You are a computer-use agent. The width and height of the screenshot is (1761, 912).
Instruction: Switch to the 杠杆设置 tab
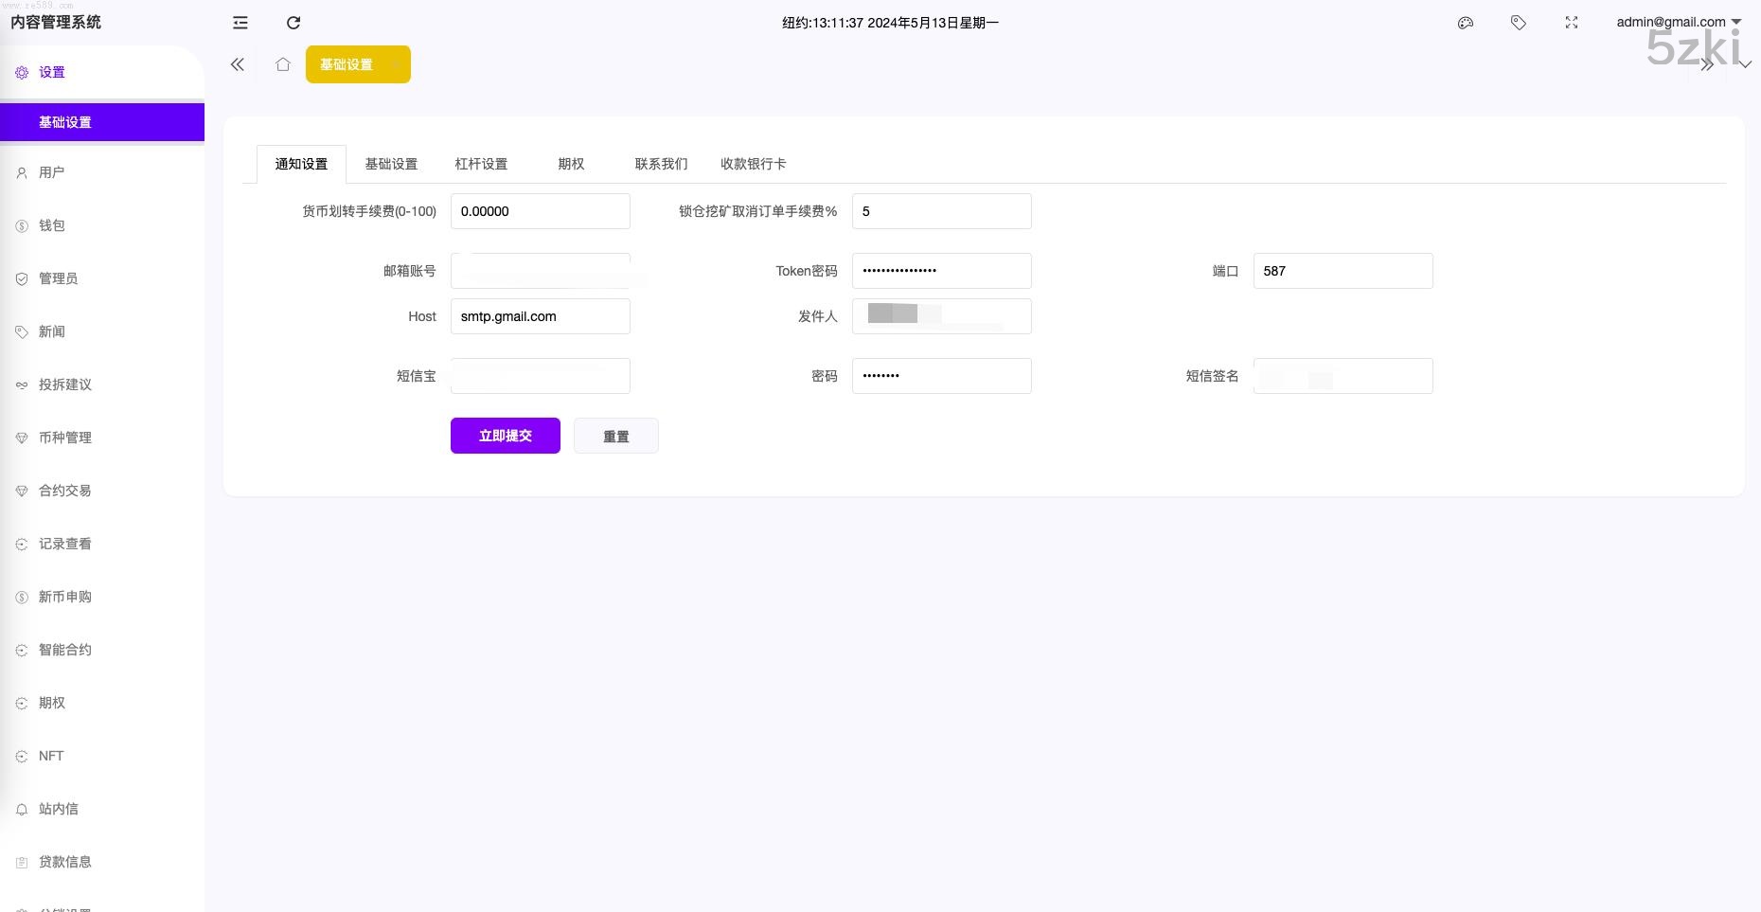coord(481,164)
